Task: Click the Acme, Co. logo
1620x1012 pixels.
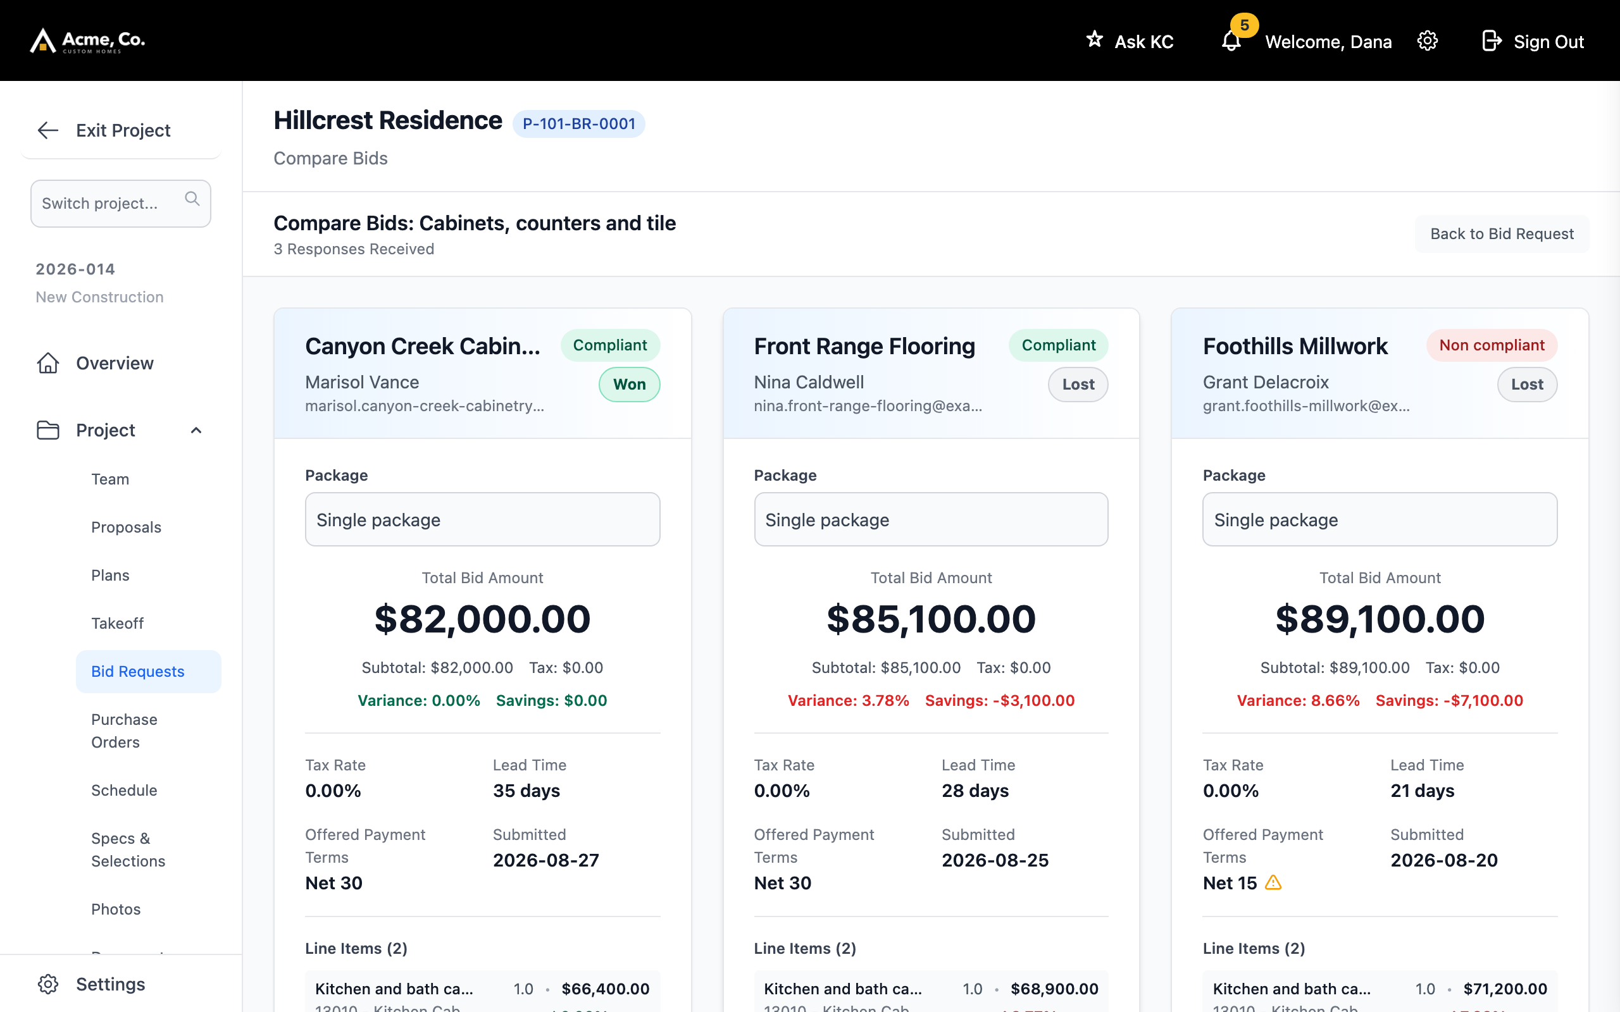Action: (x=88, y=41)
